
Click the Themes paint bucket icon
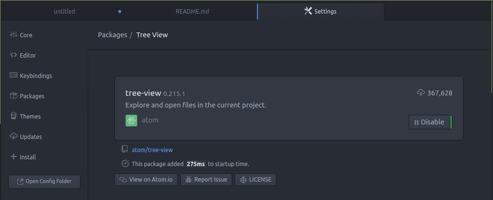coord(13,116)
